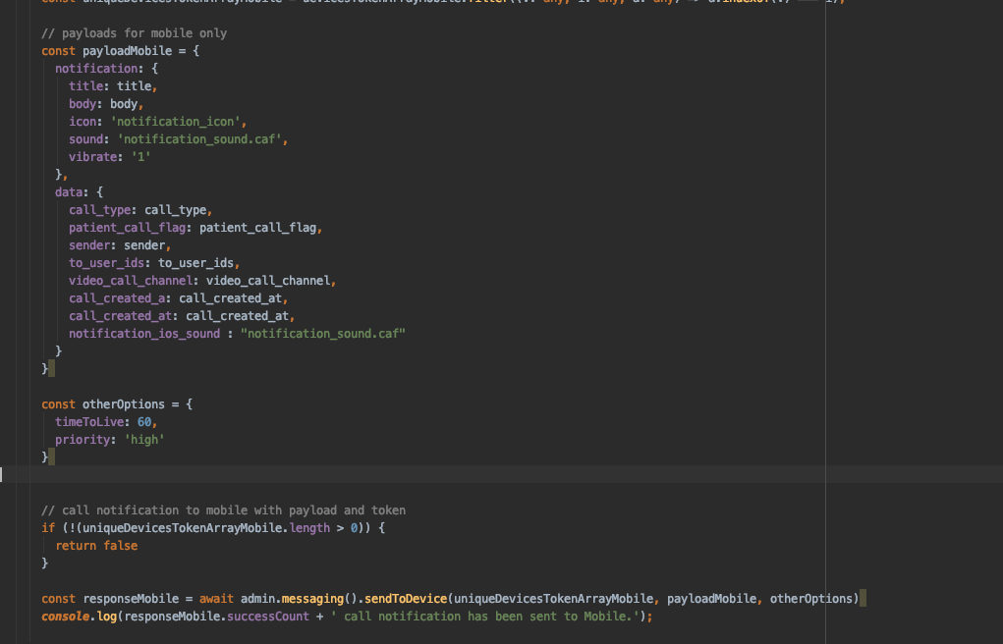Image resolution: width=1003 pixels, height=644 pixels.
Task: Click the "notification_ios_sound" key
Action: point(144,334)
